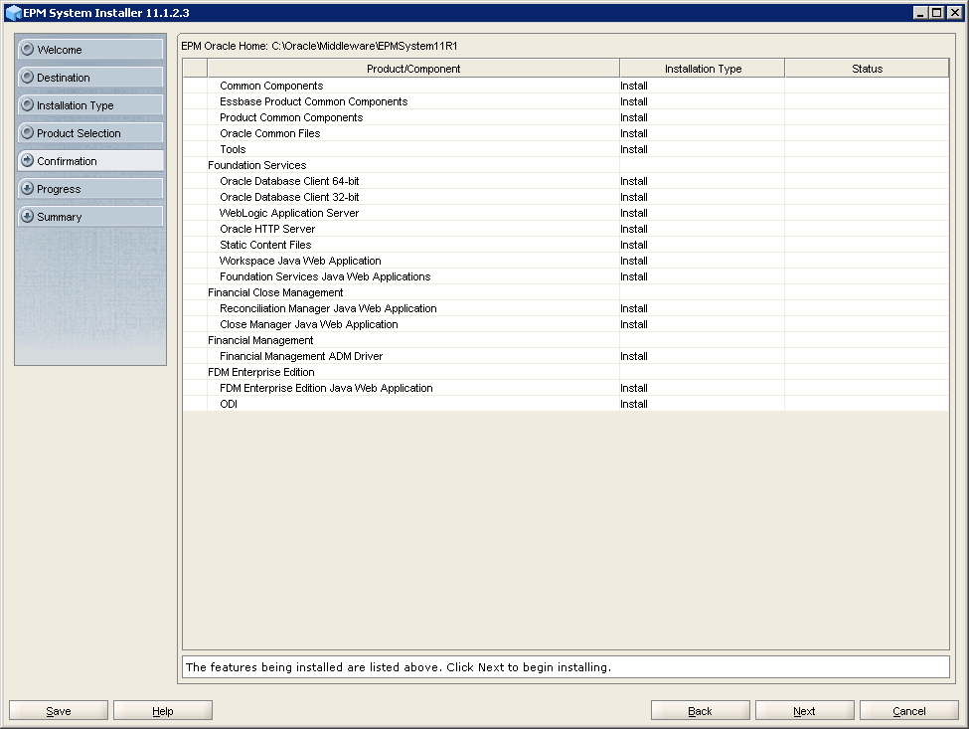Viewport: 969px width, 729px height.
Task: Click the EPM System Installer title bar icon
Action: tap(13, 12)
